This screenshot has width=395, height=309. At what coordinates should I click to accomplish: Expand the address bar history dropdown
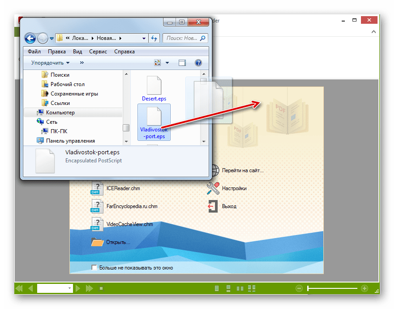(144, 38)
